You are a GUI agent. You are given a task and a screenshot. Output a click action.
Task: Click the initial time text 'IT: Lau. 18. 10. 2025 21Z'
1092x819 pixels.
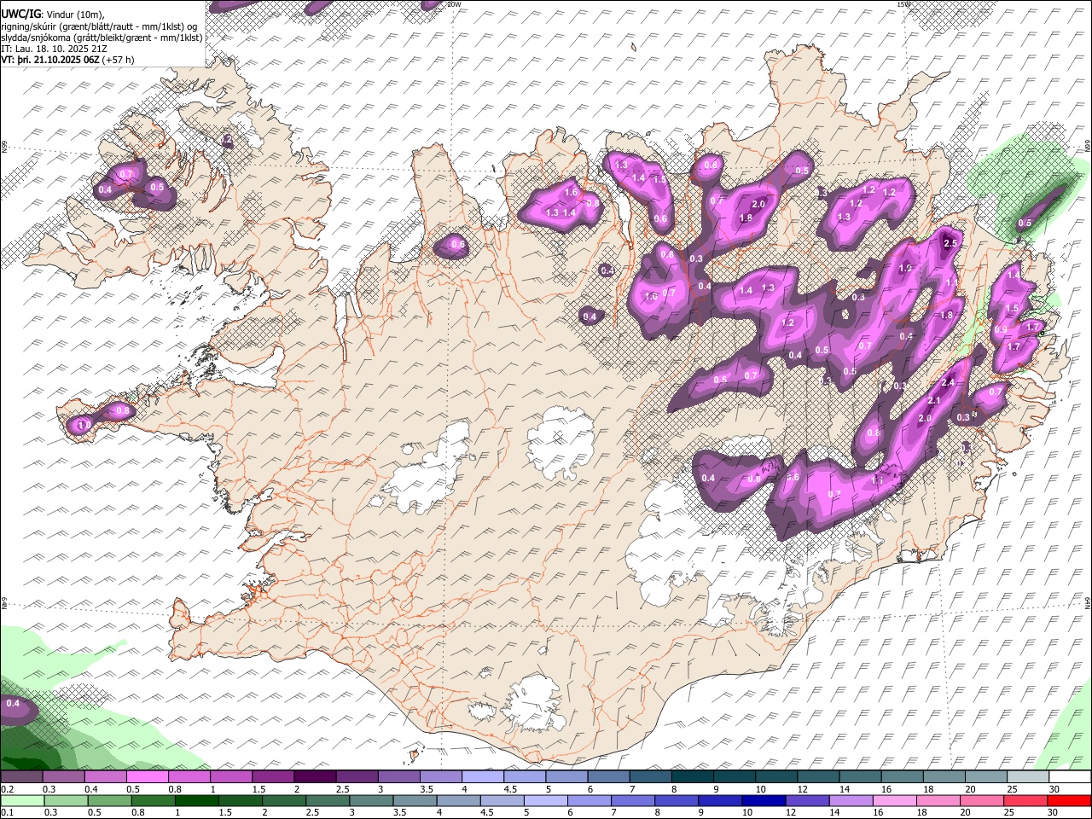[x=54, y=49]
